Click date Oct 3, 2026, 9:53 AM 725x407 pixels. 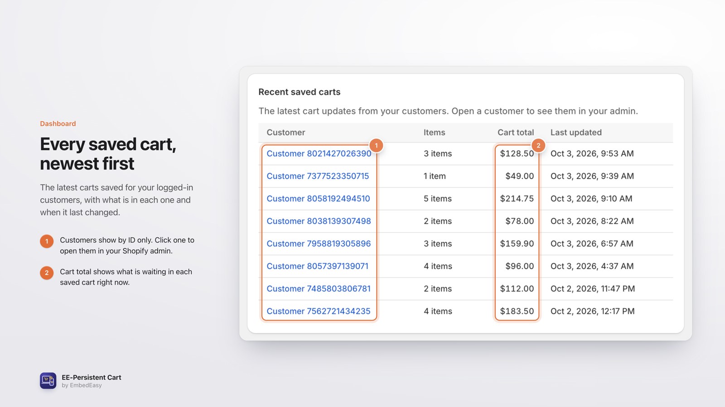[592, 154]
